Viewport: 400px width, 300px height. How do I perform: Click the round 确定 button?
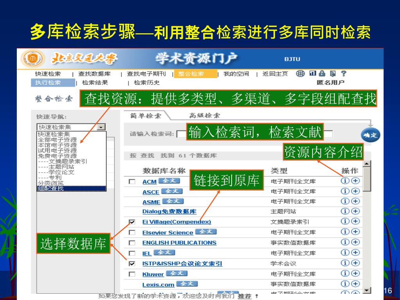[371, 135]
